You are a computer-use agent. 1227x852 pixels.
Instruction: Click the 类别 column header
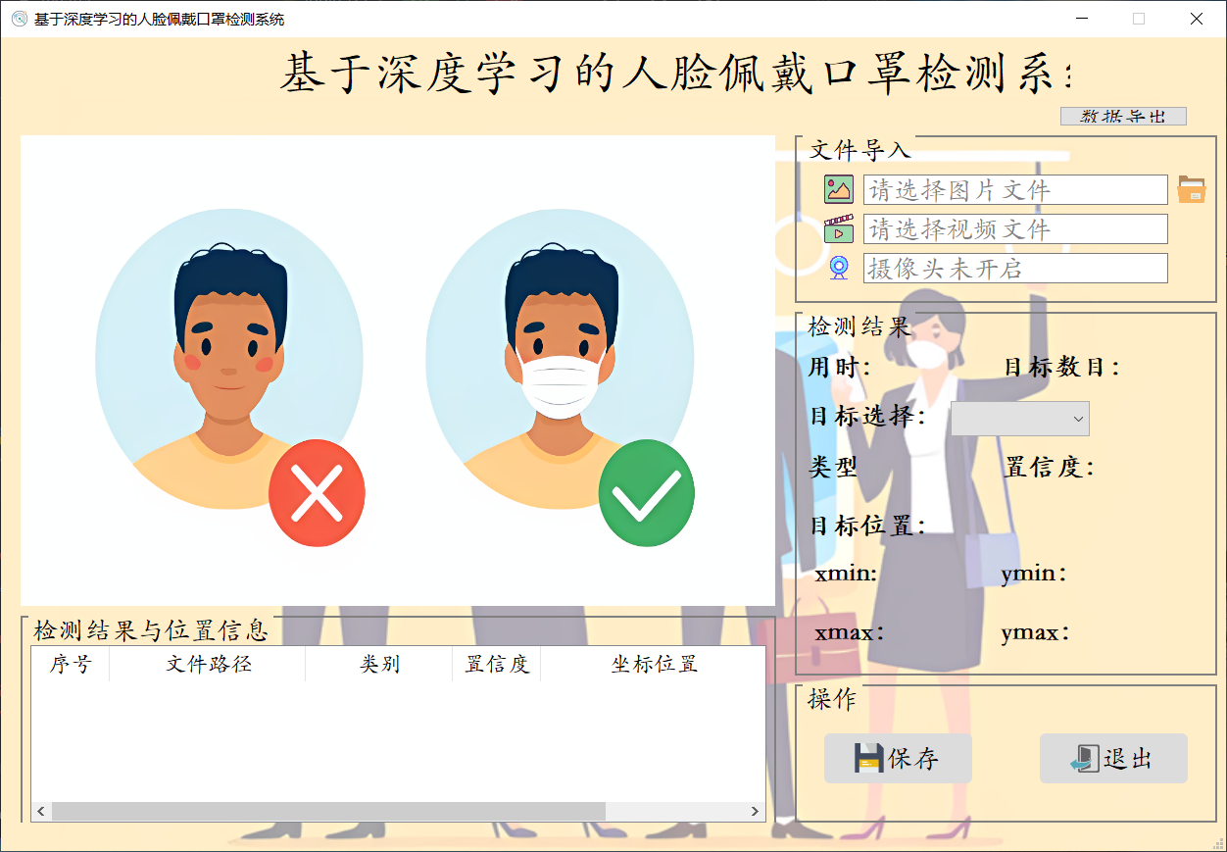point(379,664)
